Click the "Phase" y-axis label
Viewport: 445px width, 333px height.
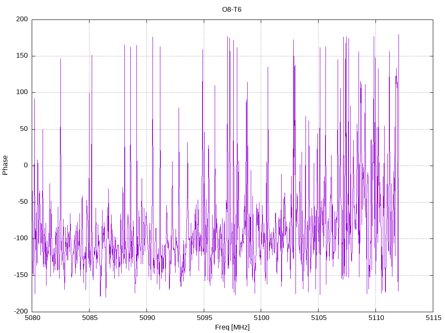(x=5, y=165)
